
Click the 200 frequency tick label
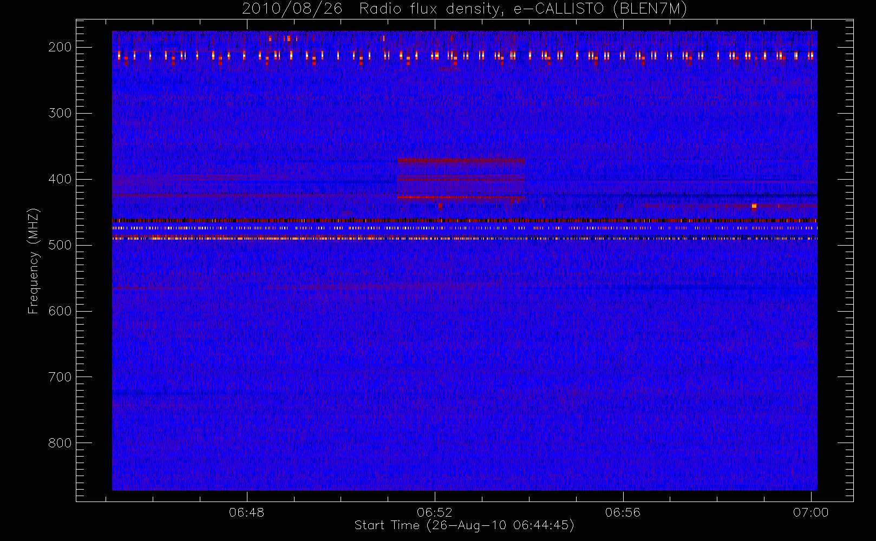[x=60, y=47]
